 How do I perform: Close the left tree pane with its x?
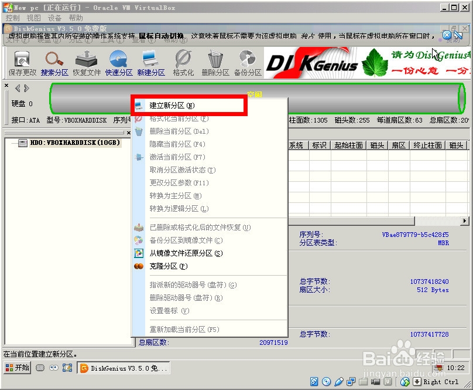coord(129,133)
